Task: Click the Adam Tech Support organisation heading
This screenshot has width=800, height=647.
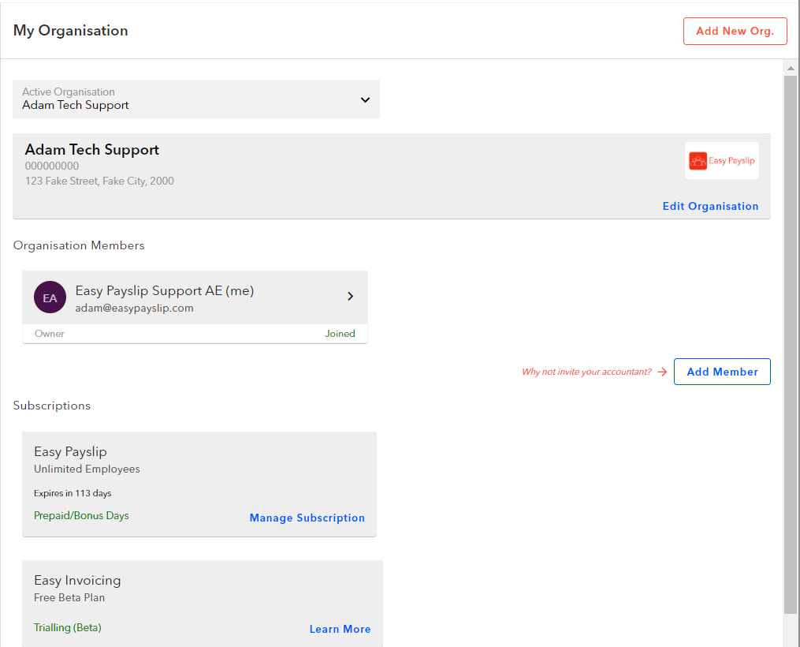Action: 92,149
